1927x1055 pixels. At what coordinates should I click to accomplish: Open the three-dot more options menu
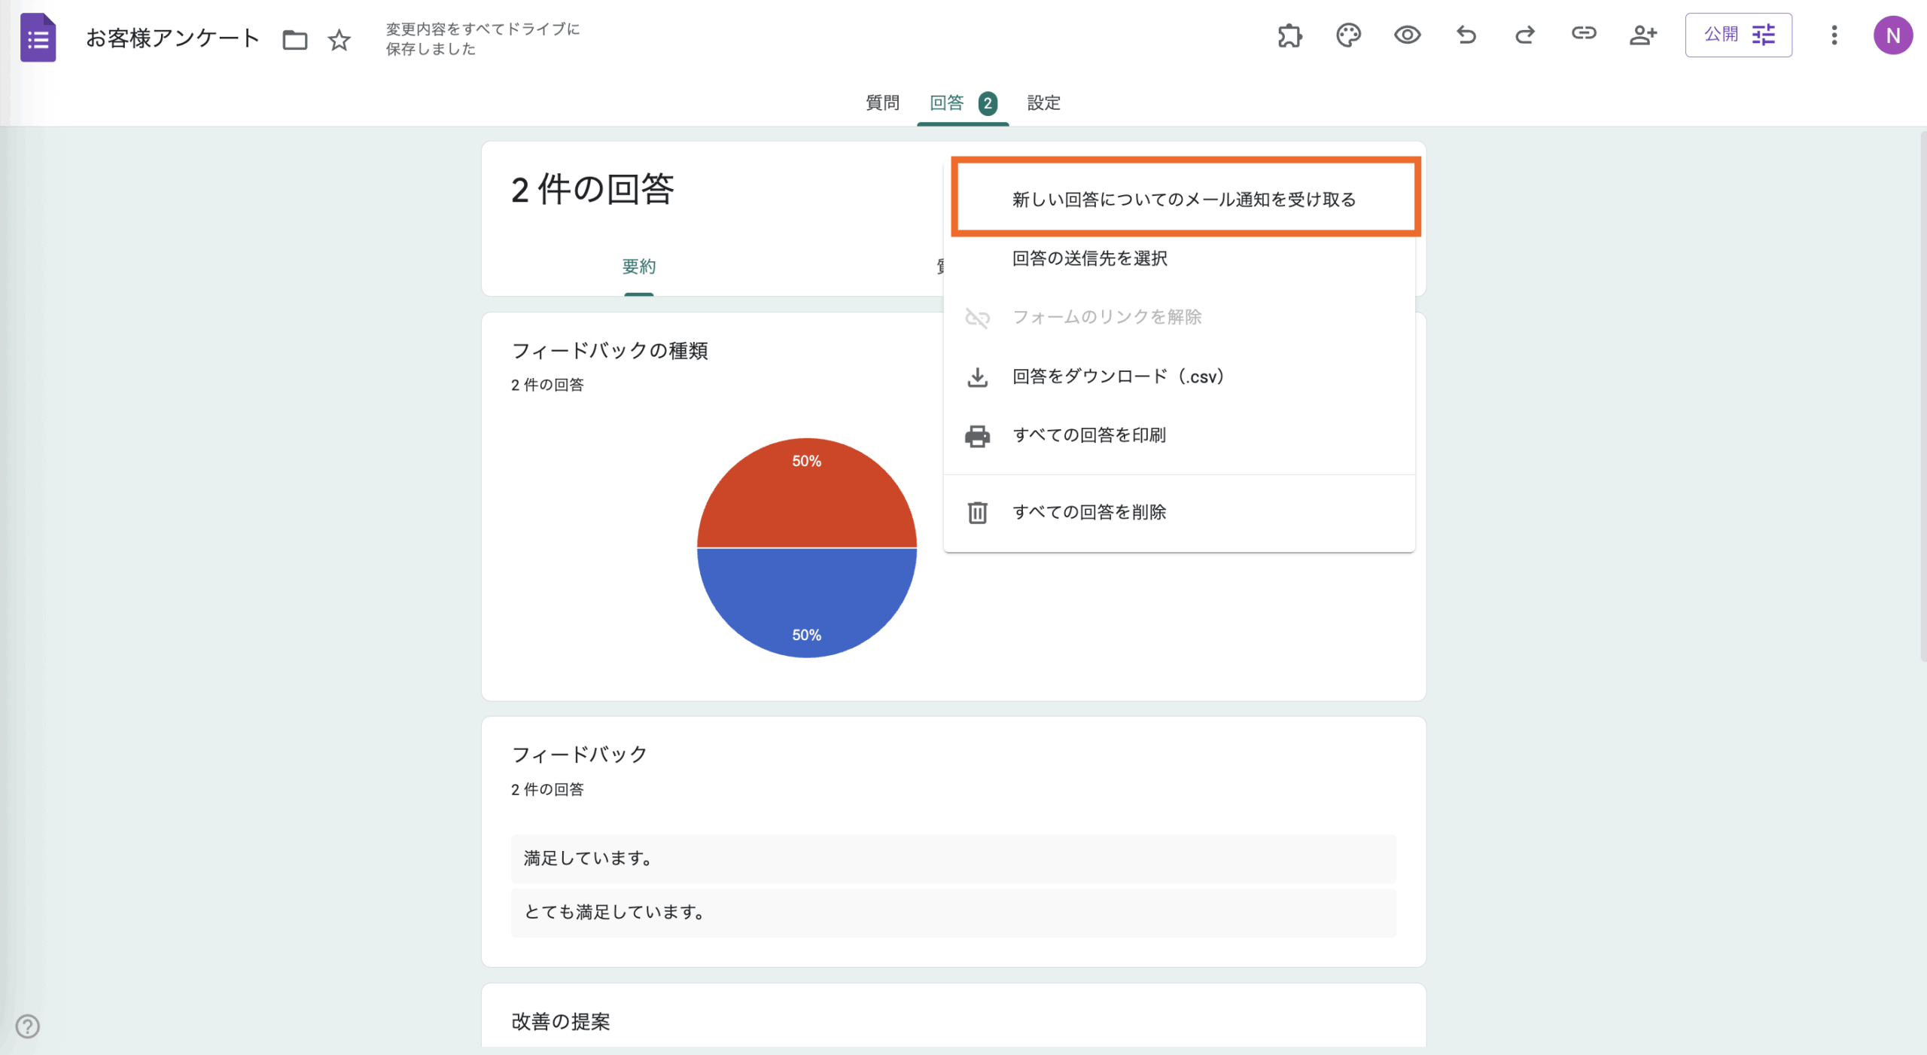[1834, 35]
